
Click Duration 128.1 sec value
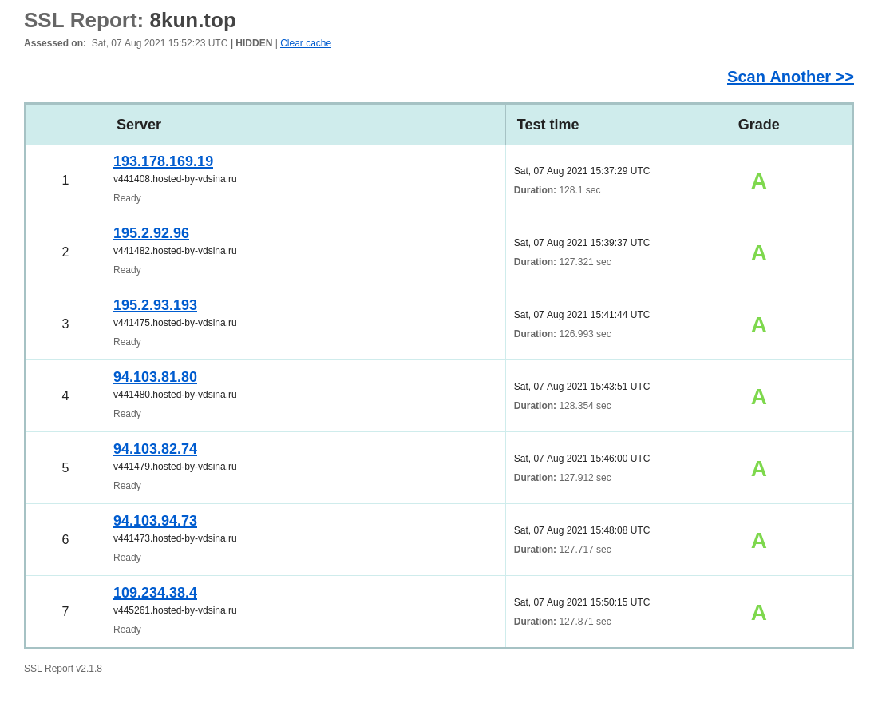point(579,190)
